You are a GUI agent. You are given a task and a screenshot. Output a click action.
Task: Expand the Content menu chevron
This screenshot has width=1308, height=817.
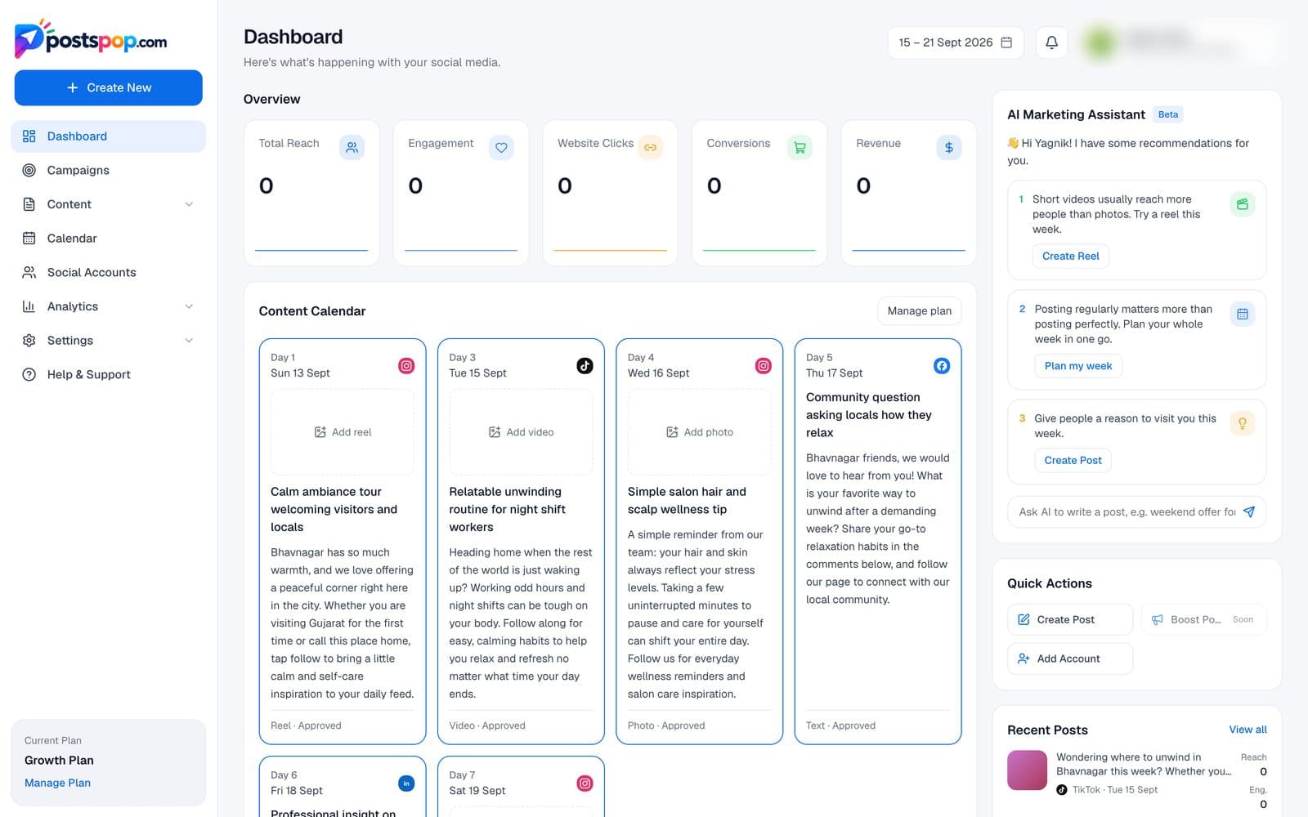tap(189, 204)
